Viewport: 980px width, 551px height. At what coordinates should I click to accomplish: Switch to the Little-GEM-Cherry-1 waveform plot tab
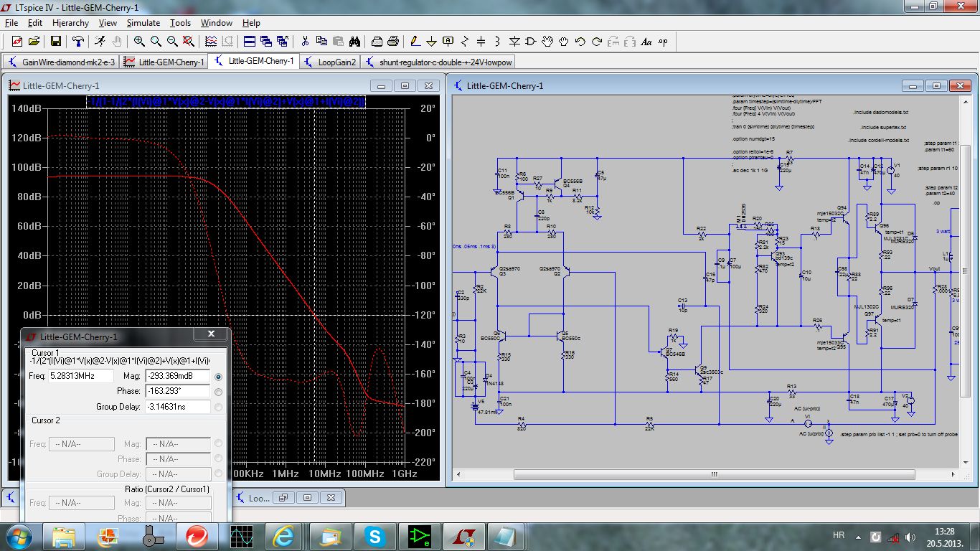tap(164, 62)
